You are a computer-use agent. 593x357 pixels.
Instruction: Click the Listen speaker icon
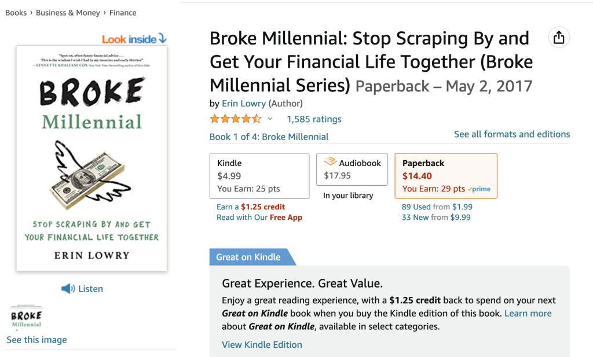point(68,289)
